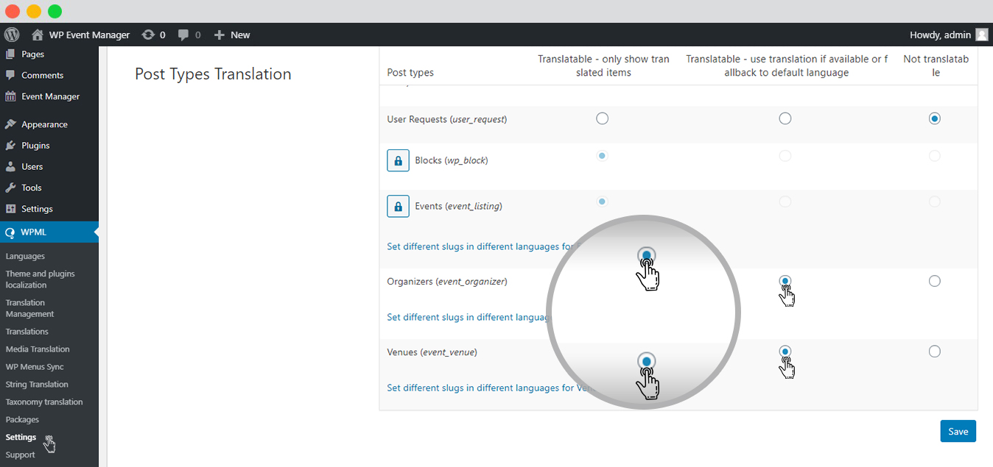Open the WPML Support page

point(20,455)
